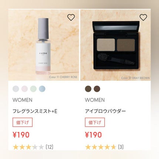
Task: Favorite the eyebrow powder with heart icon
Action: [143, 17]
